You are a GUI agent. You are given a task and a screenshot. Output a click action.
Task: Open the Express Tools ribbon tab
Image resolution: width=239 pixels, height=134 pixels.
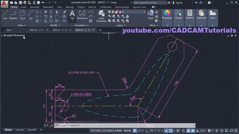tap(139, 7)
